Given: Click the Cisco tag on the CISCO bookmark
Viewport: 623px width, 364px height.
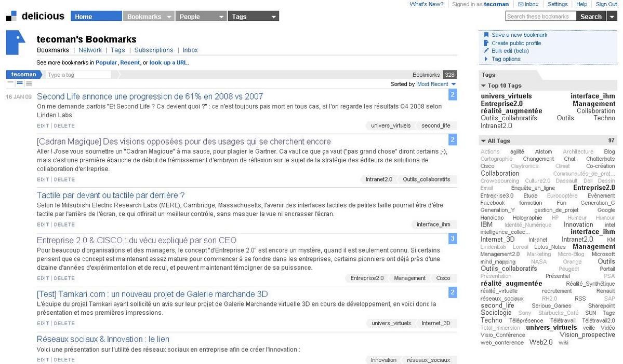Looking at the screenshot, I should [443, 278].
